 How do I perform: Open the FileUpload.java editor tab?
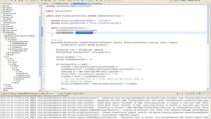pos(98,4)
